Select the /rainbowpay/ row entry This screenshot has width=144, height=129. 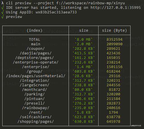point(36,108)
